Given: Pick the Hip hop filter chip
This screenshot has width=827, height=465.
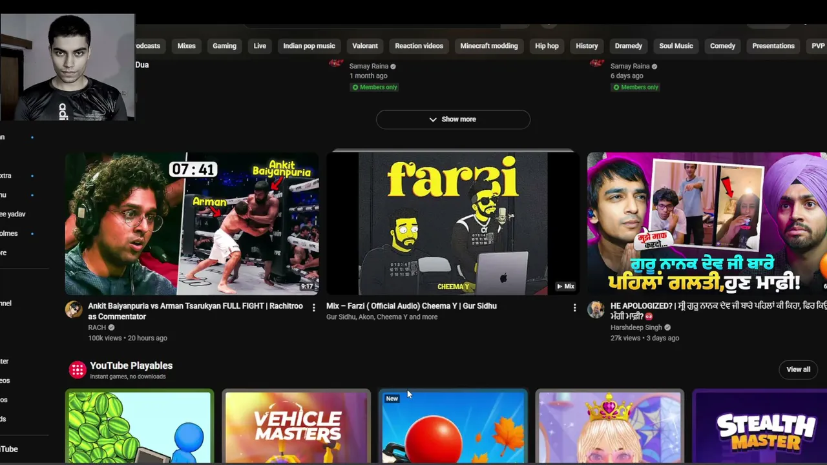Looking at the screenshot, I should tap(547, 46).
